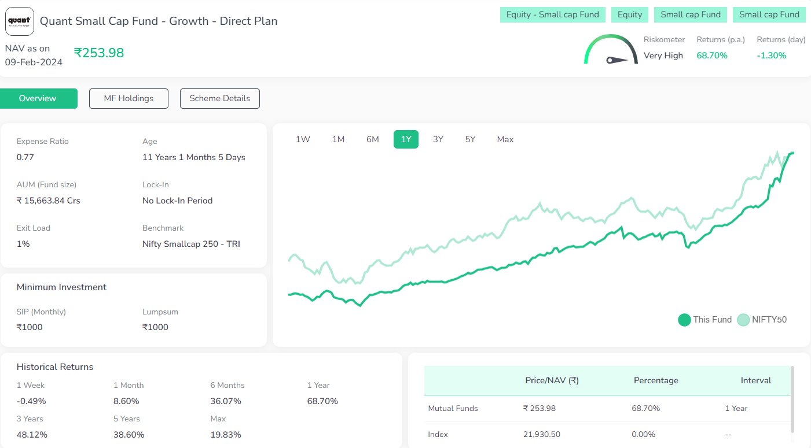
Task: Toggle This Fund legend marker
Action: 684,320
